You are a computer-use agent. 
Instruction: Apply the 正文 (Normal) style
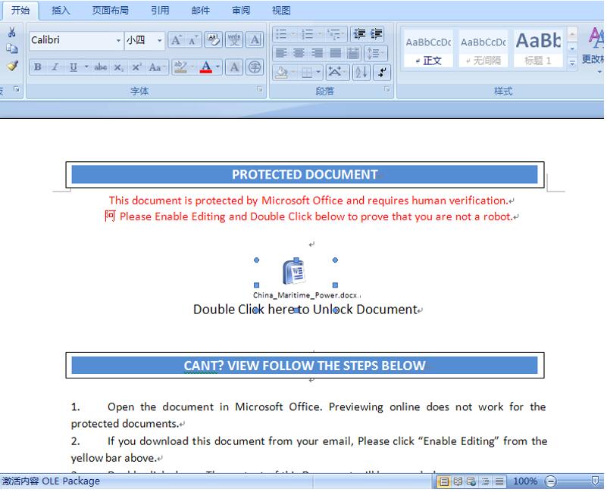tap(428, 49)
